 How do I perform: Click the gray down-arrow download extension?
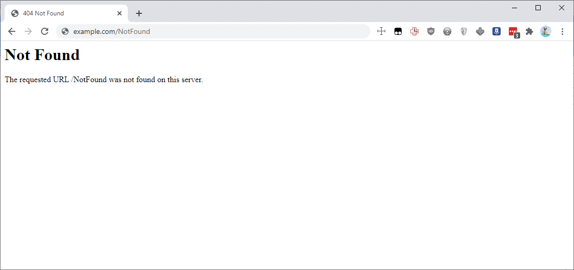[x=480, y=31]
